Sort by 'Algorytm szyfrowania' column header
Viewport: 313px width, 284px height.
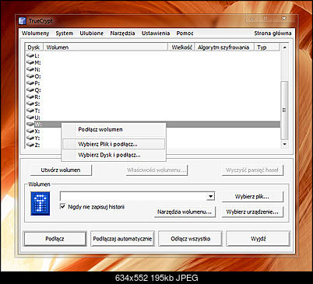(224, 47)
